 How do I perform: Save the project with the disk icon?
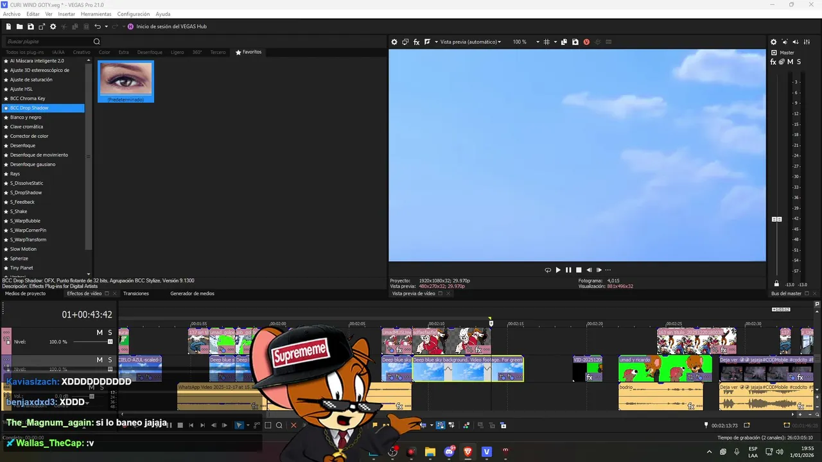point(31,26)
